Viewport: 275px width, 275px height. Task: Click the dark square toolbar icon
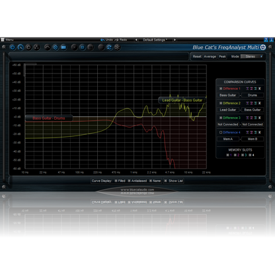[91, 47]
